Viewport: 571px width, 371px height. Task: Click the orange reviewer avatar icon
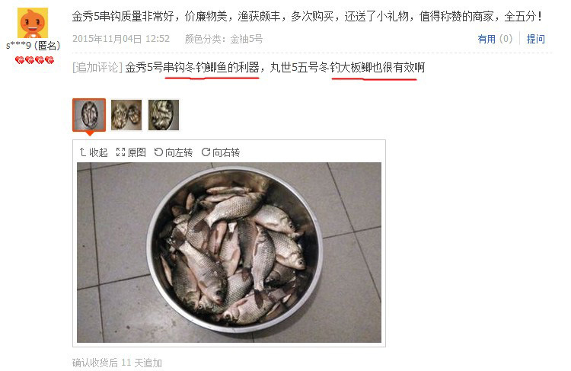(33, 23)
